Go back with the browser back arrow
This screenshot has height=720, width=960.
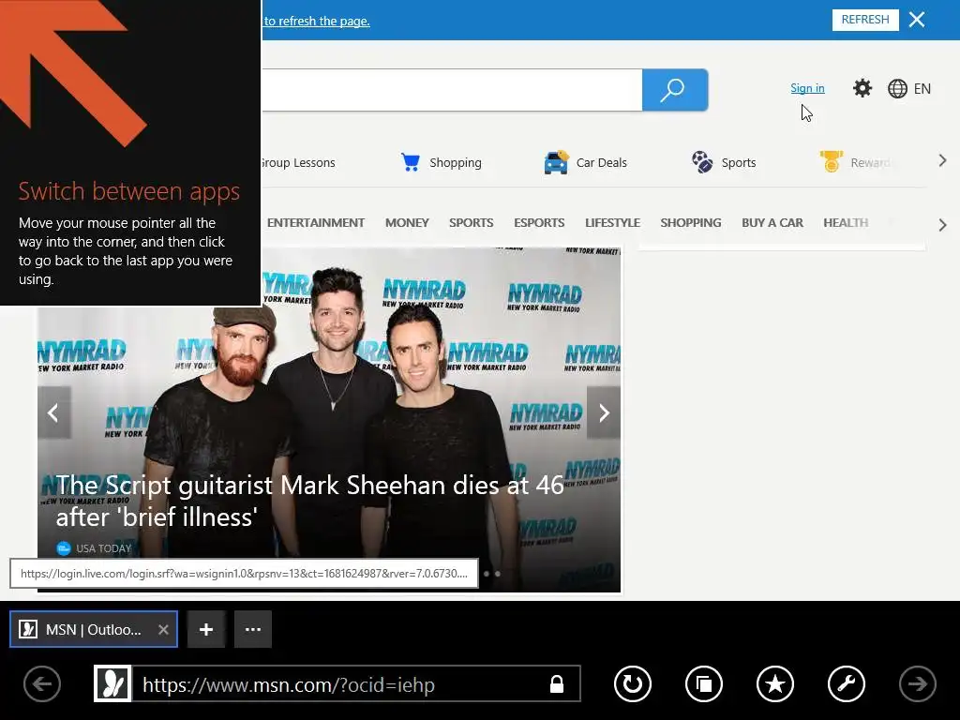coord(42,683)
